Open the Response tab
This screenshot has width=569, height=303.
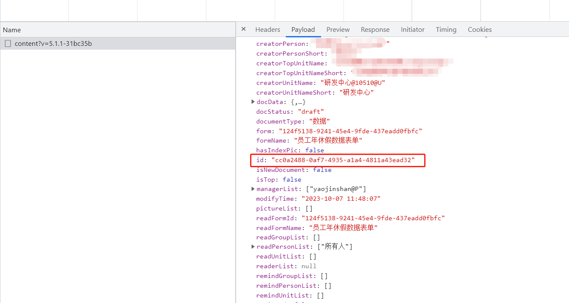pos(375,30)
